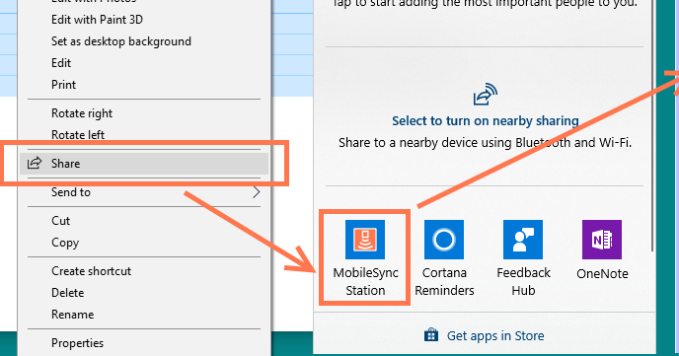Click Edit in the context menu

point(61,63)
